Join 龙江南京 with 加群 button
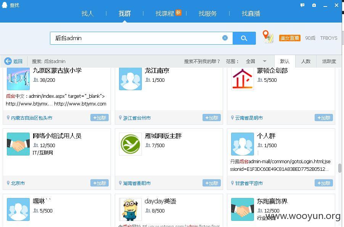The image size is (344, 227). tap(212, 118)
